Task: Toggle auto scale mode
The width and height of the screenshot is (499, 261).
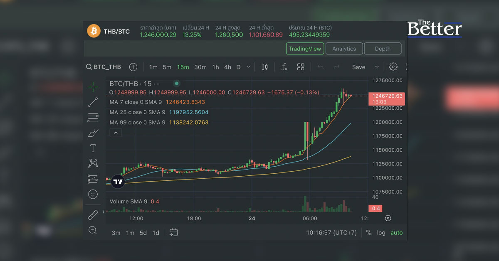Action: [396, 233]
